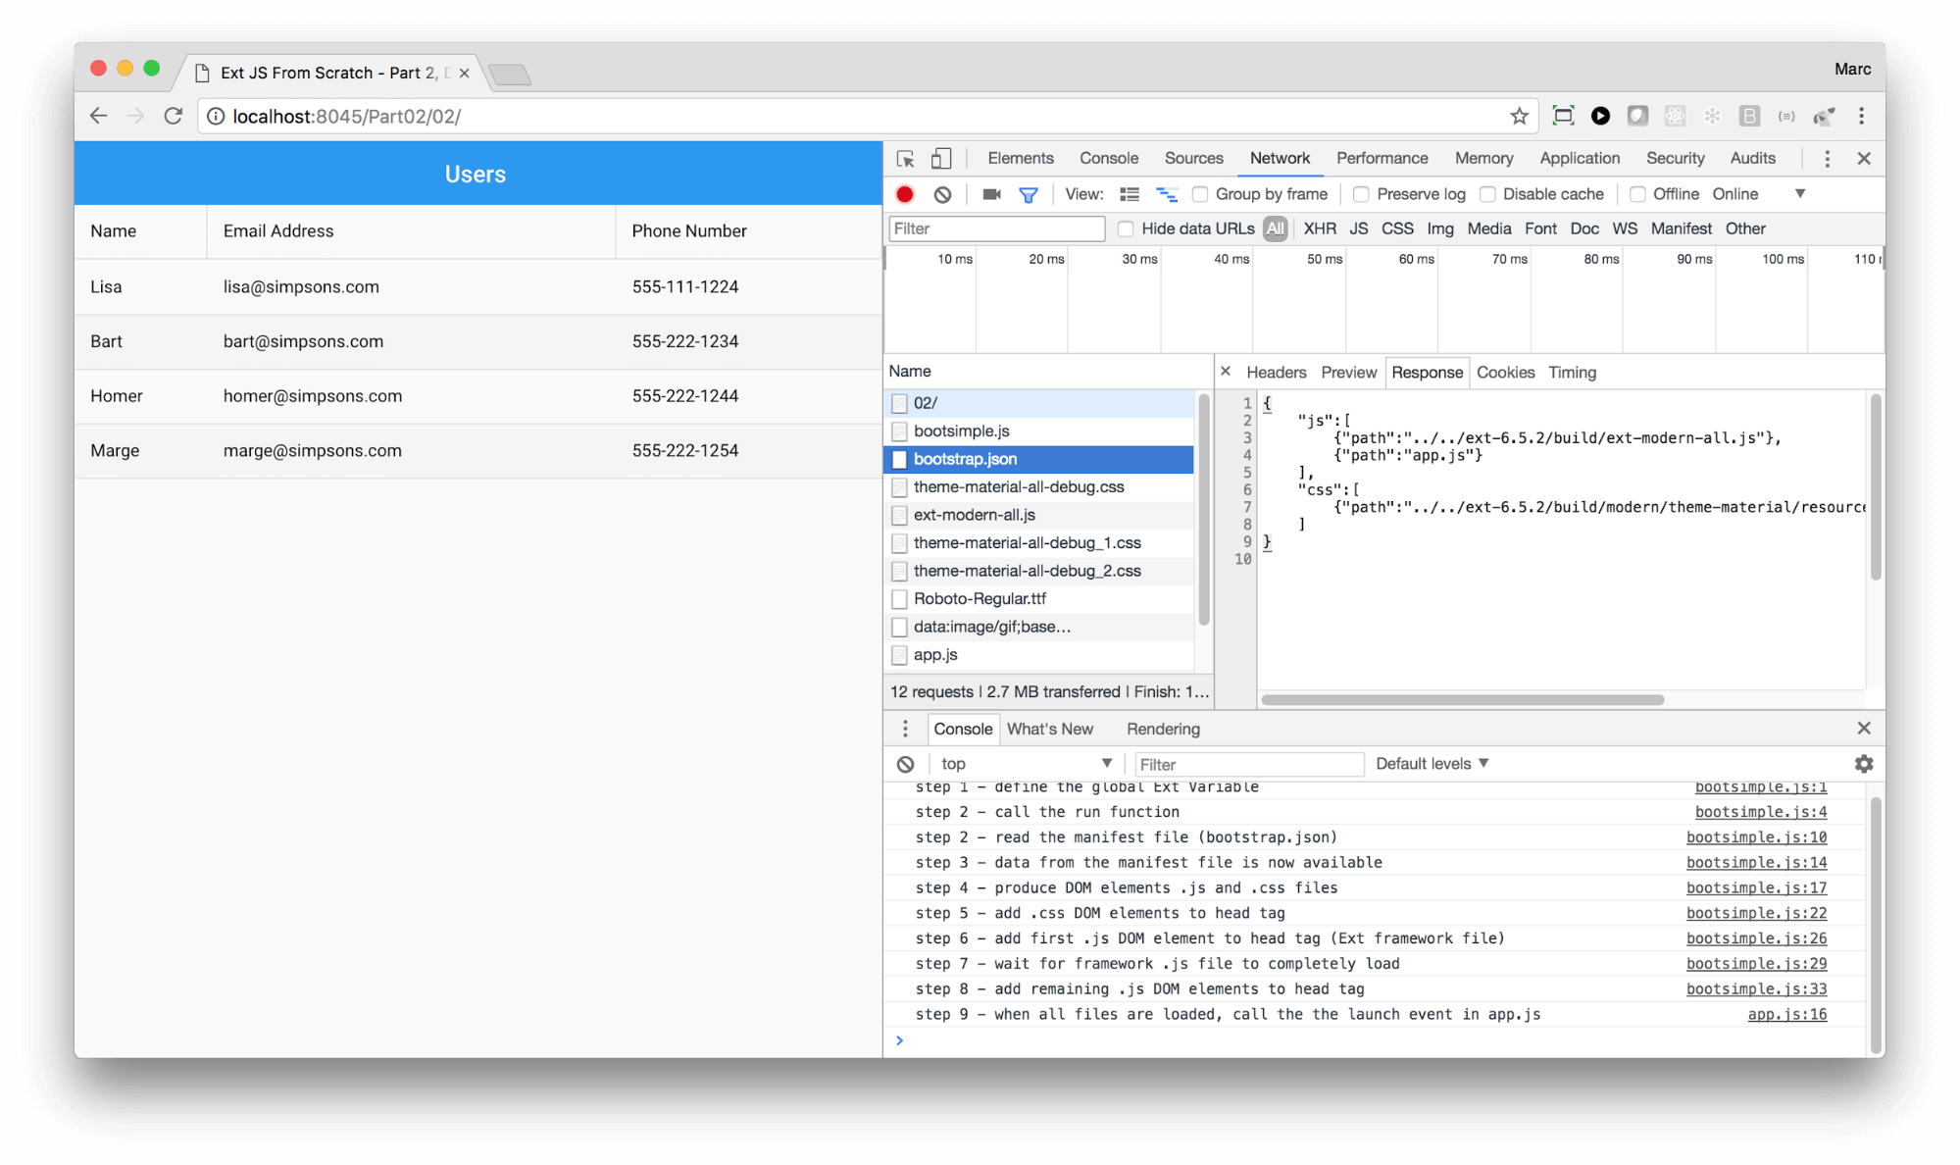Viewport: 1960px width, 1165px height.
Task: Select the All request type filter
Action: (1275, 228)
